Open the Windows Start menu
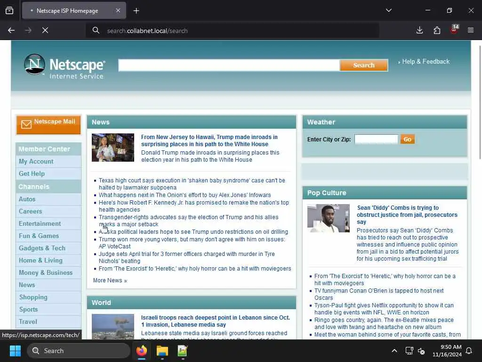This screenshot has width=482, height=362. tap(15, 351)
